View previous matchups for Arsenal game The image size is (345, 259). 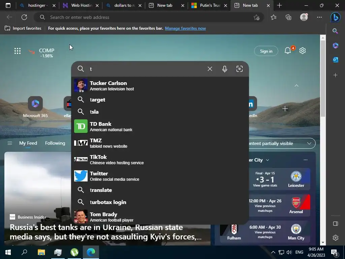[x=265, y=208]
